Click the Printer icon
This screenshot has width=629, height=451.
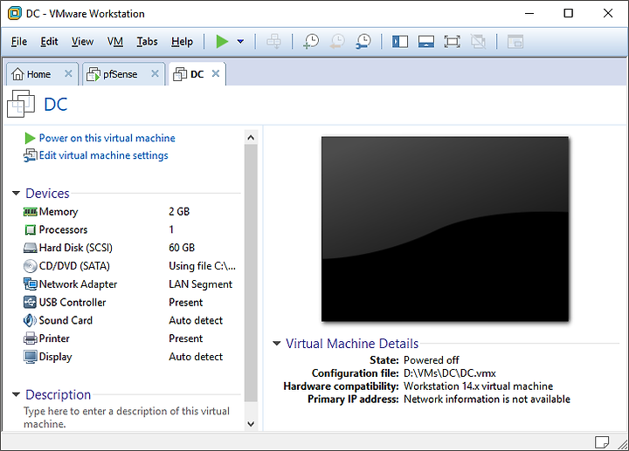point(30,338)
